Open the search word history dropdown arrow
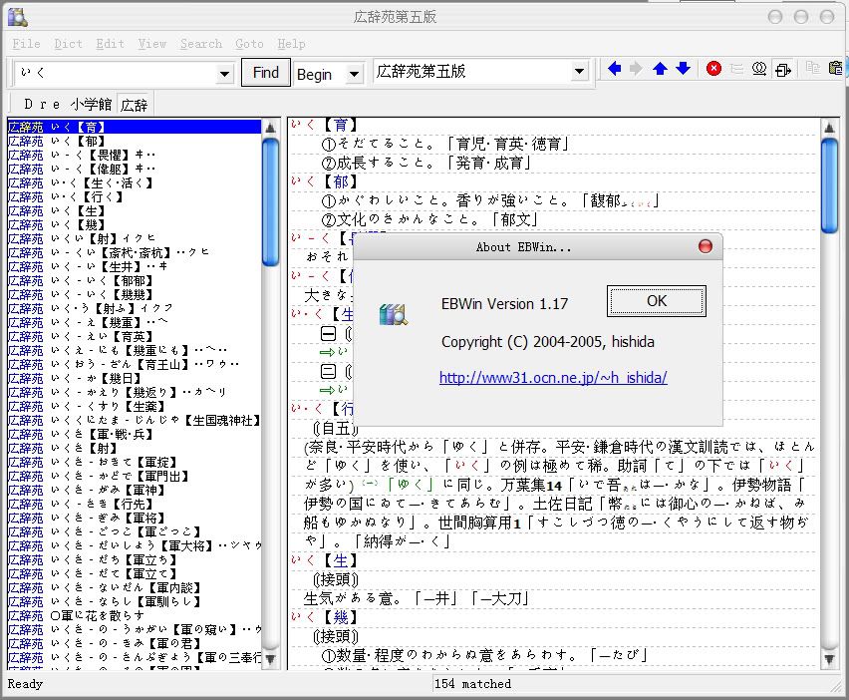The height and width of the screenshot is (700, 849). [x=224, y=73]
